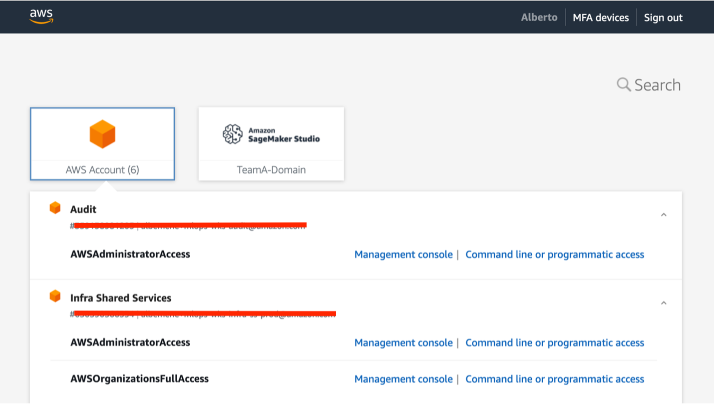Sign out of the AWS portal
The width and height of the screenshot is (714, 407).
[x=663, y=17]
